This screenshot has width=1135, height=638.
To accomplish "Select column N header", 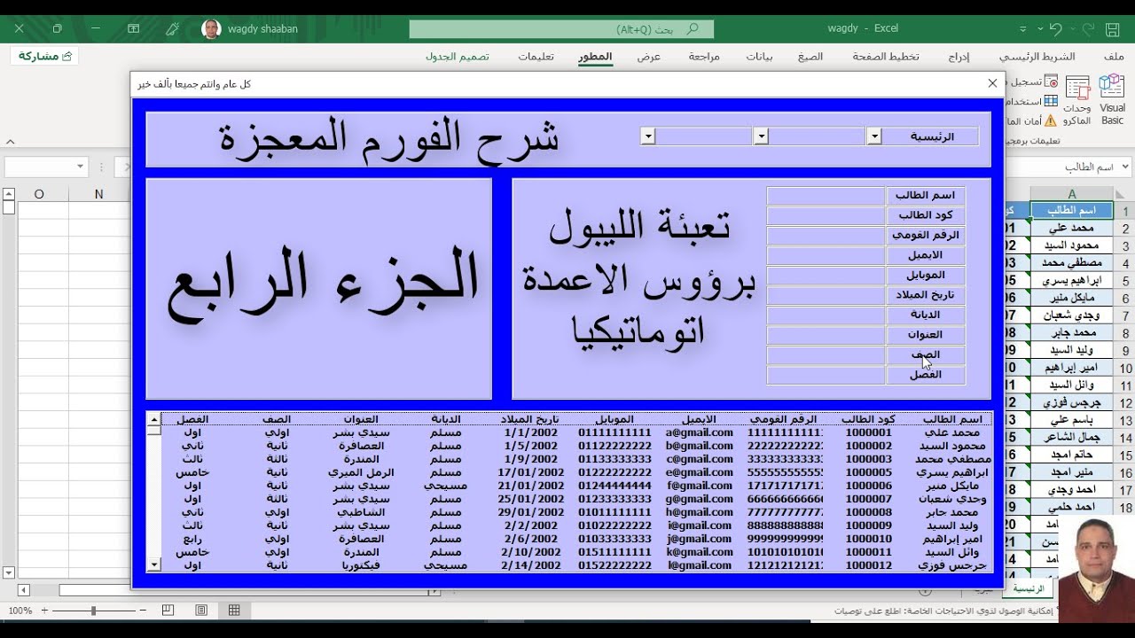I will (98, 194).
